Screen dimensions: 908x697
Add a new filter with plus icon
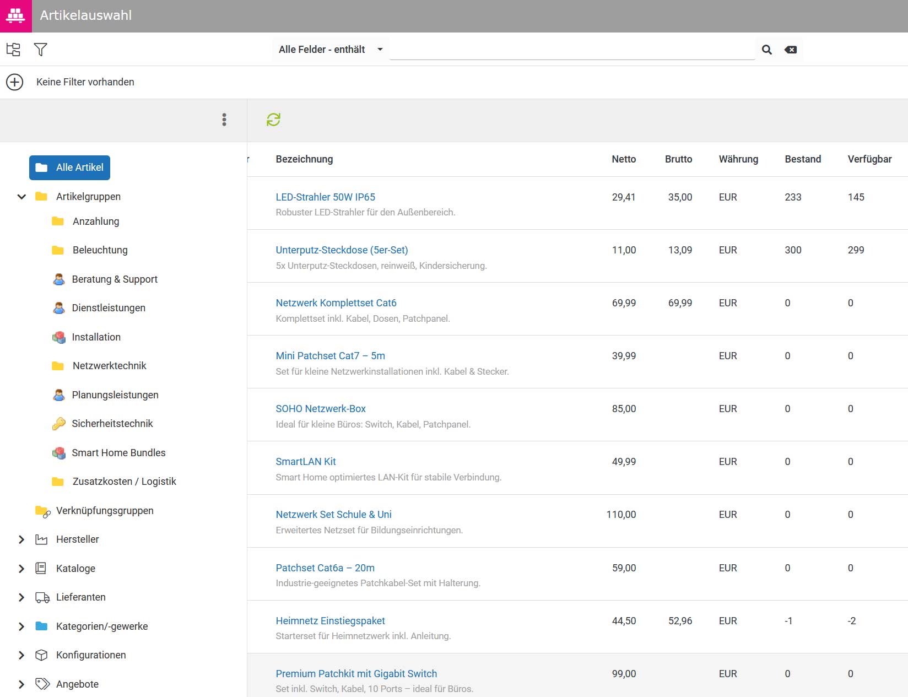pyautogui.click(x=15, y=82)
